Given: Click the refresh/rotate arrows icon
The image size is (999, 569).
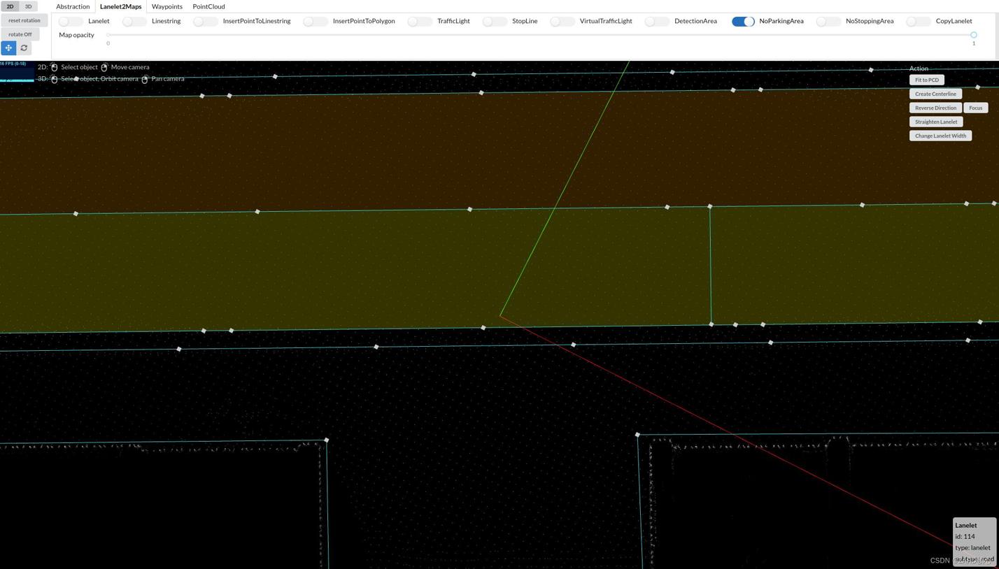Looking at the screenshot, I should 24,48.
